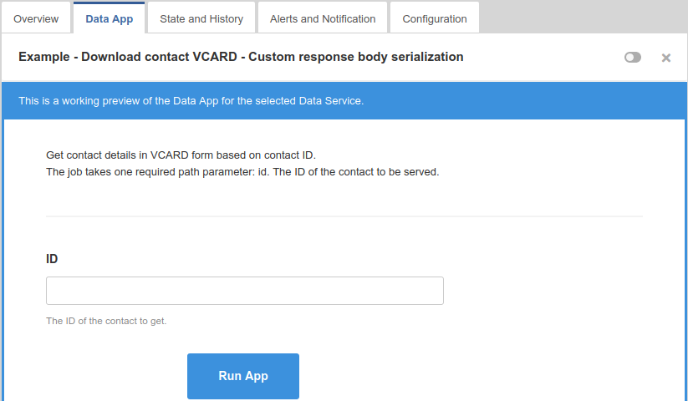Click the 'Get contact details in VCARD' line
Screen dimensions: 688x401
pos(181,155)
